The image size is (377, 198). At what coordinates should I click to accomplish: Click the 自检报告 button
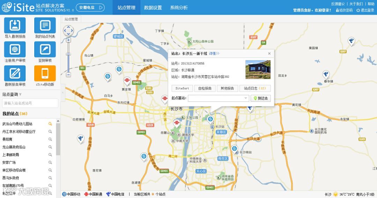(205, 88)
